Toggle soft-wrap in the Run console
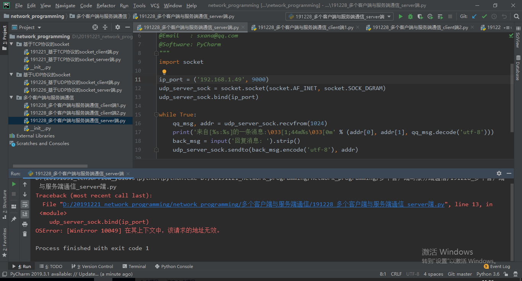The height and width of the screenshot is (281, 522). (25, 205)
